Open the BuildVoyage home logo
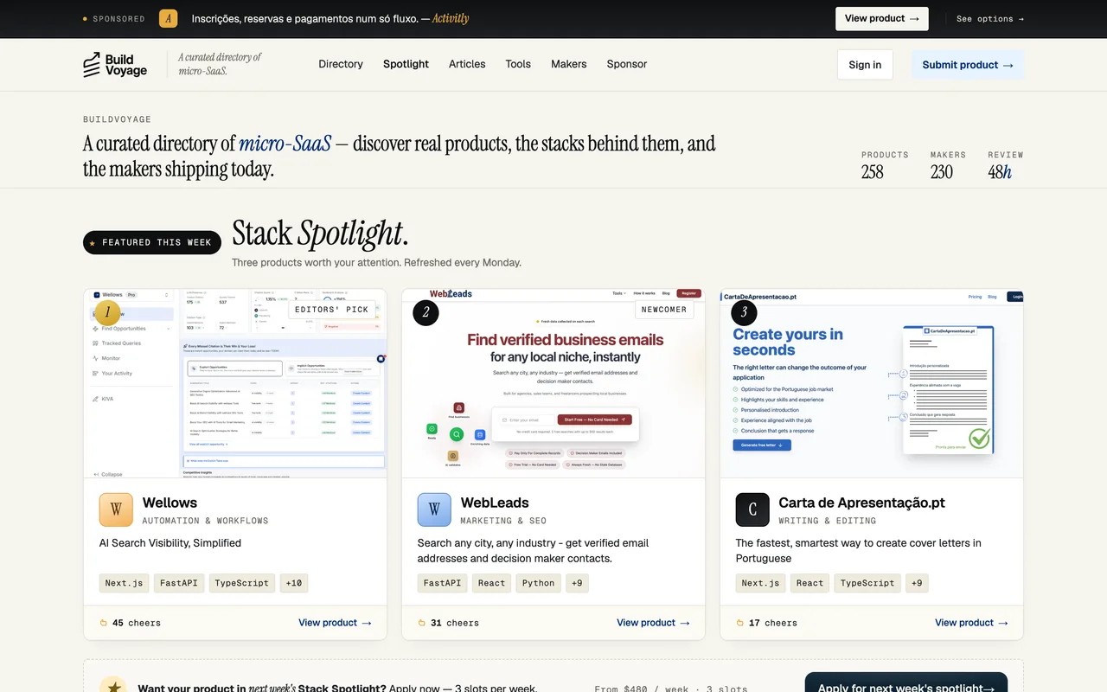Viewport: 1107px width, 692px height. tap(115, 65)
